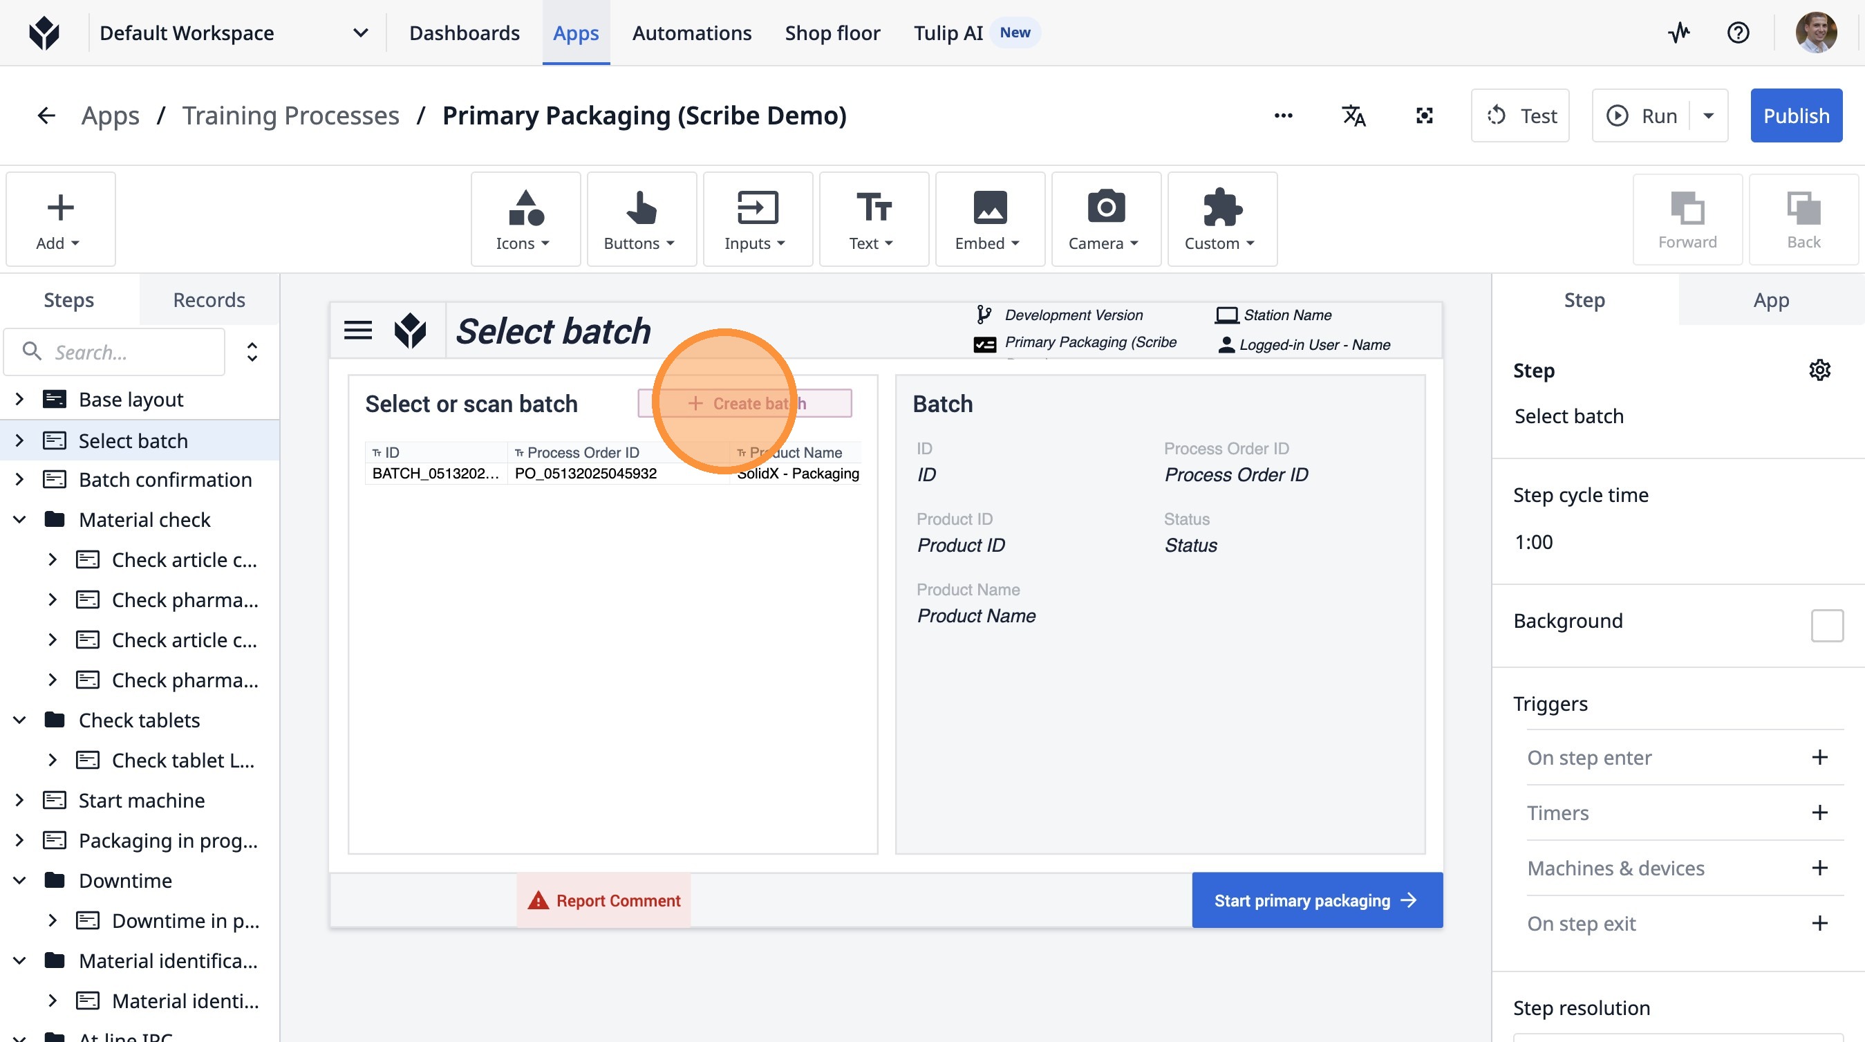Switch to the App tab
Viewport: 1865px width, 1042px height.
(1770, 300)
